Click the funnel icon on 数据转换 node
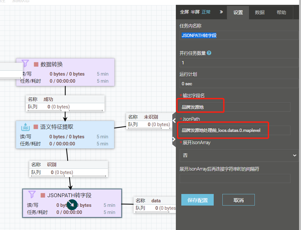The height and width of the screenshot is (230, 301). click(x=25, y=63)
